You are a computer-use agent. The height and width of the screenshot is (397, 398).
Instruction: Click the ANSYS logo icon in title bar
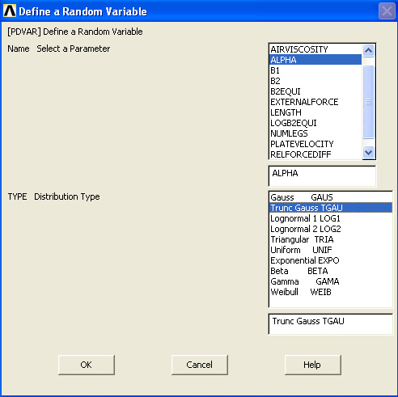click(10, 11)
